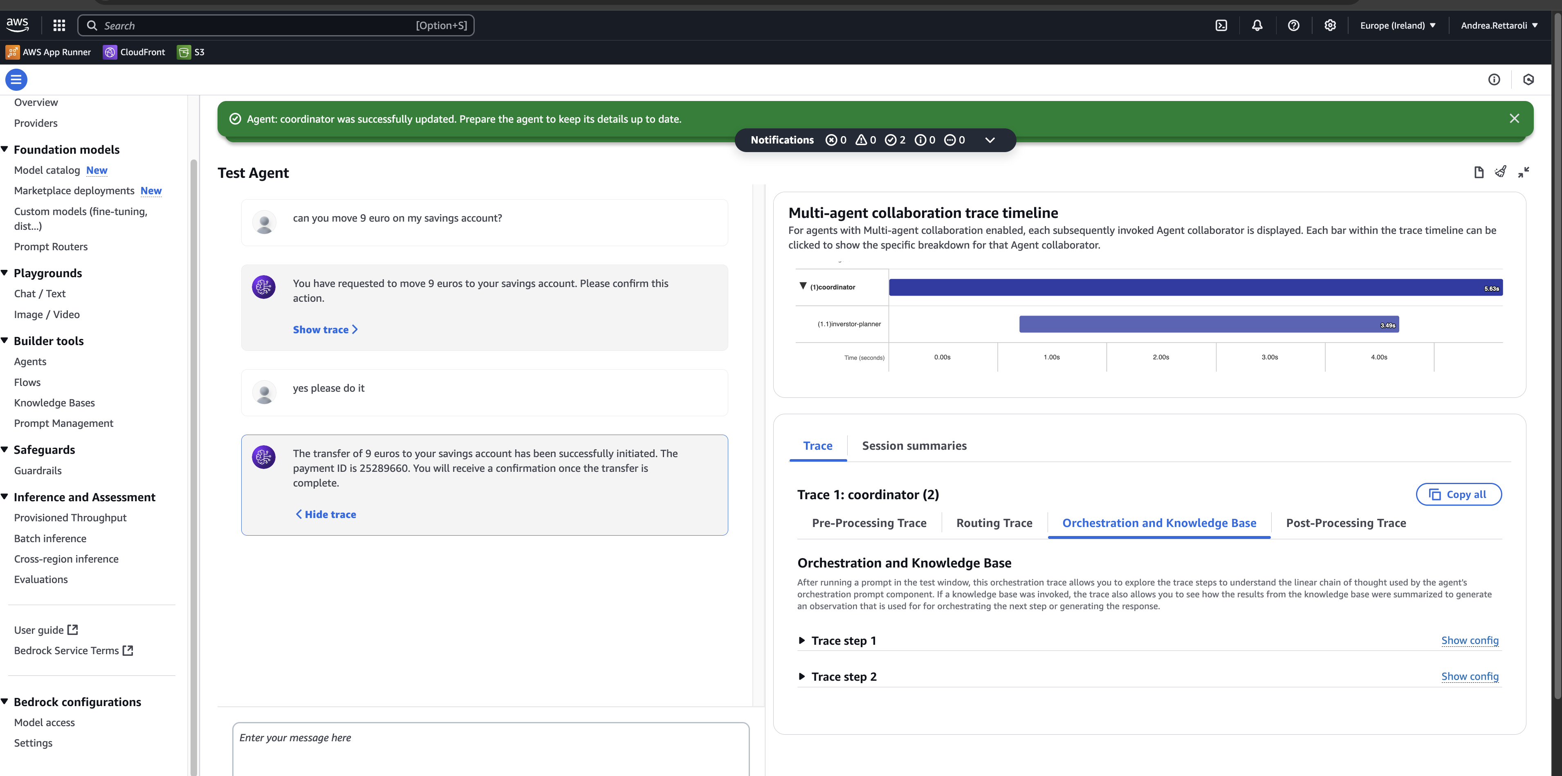Open the AWS services grid menu

59,25
